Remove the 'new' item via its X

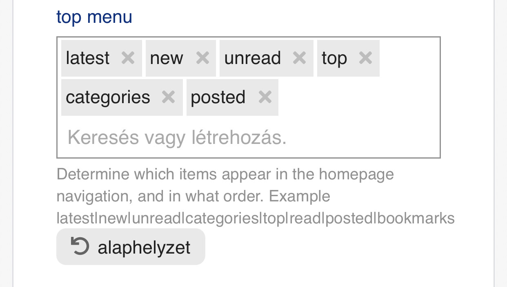(x=202, y=58)
